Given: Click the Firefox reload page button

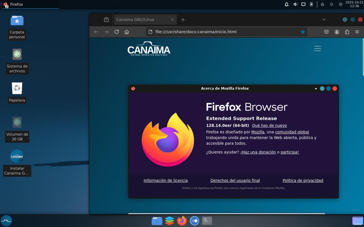Looking at the screenshot, I should (116, 32).
